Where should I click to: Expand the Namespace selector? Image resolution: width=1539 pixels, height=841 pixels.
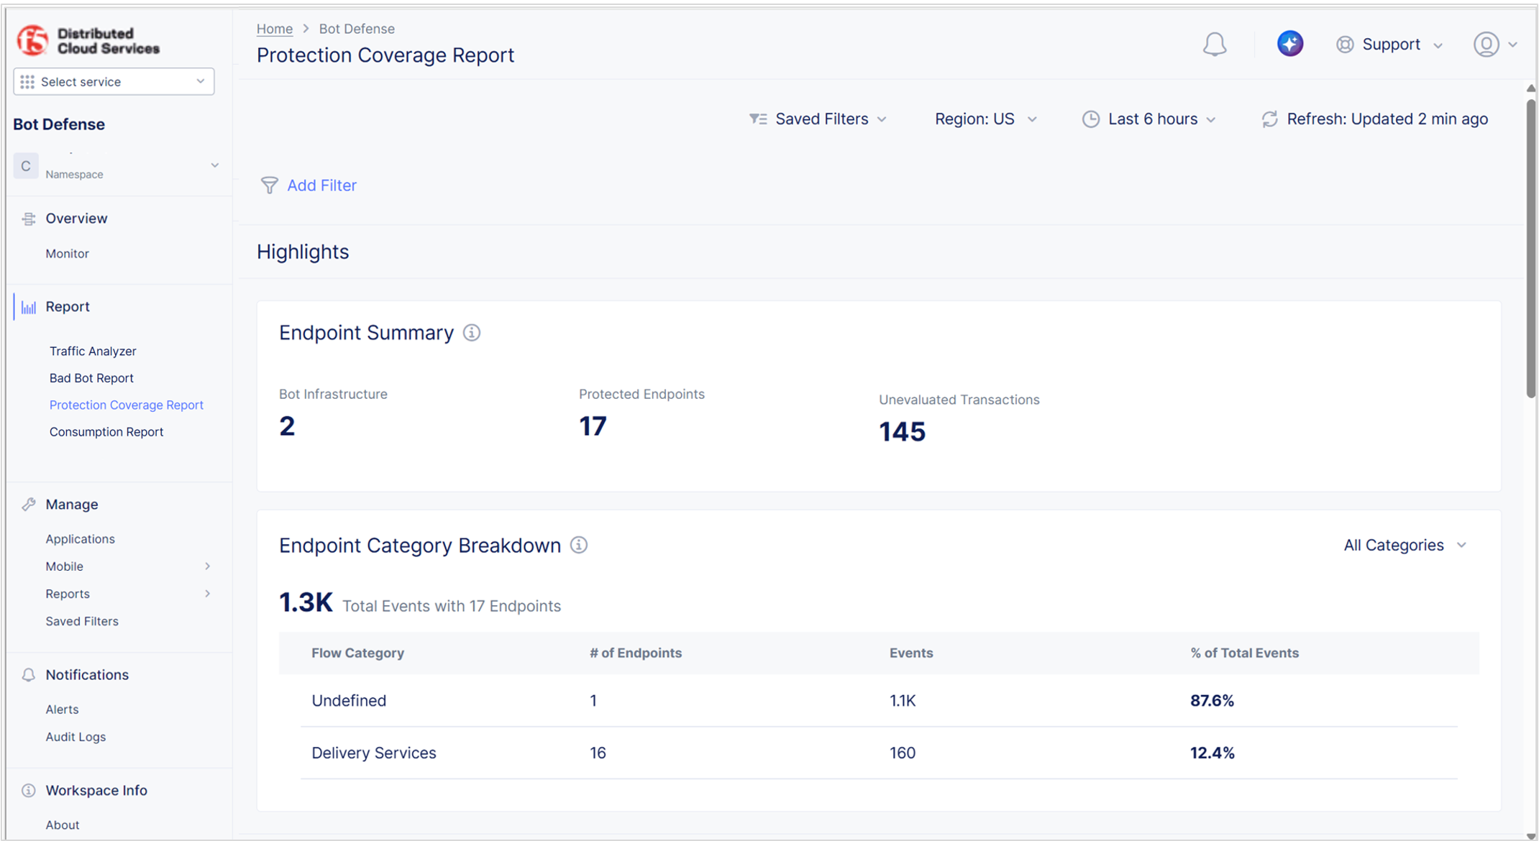[x=214, y=165]
